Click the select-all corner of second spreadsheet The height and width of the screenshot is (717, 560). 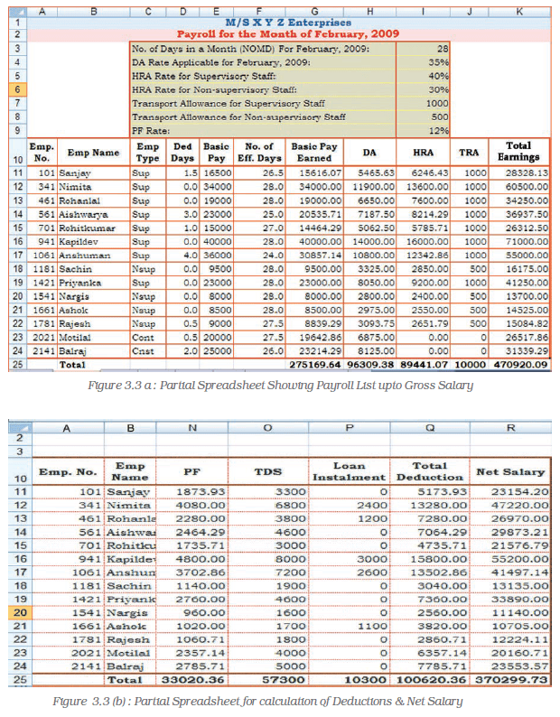point(21,428)
